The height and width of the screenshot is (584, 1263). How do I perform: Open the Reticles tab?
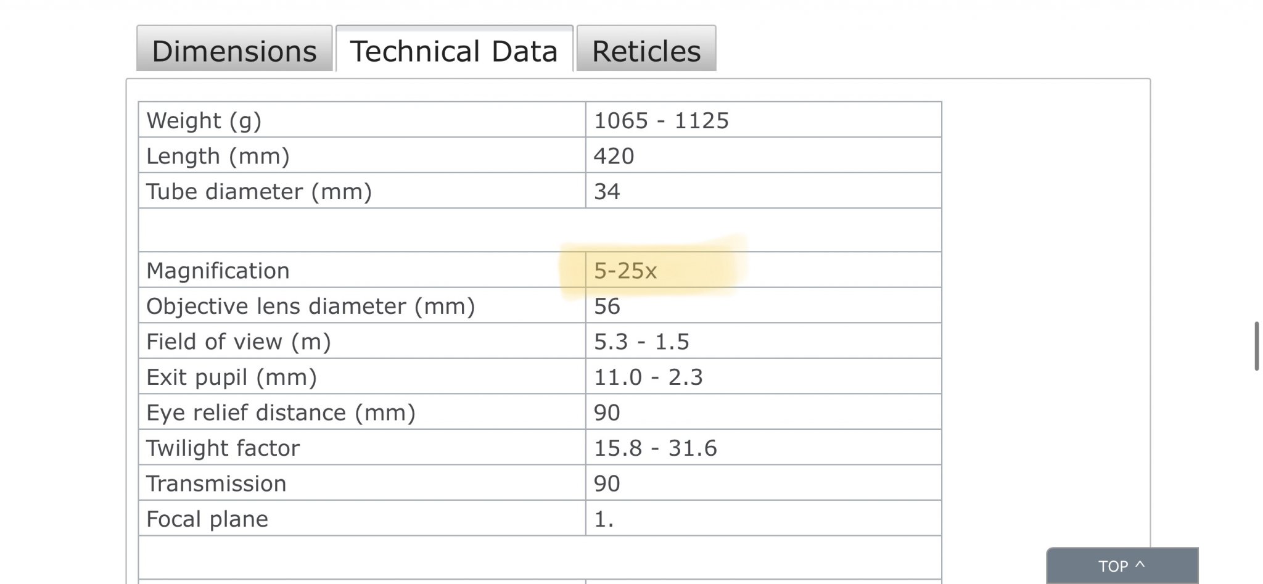[x=646, y=51]
